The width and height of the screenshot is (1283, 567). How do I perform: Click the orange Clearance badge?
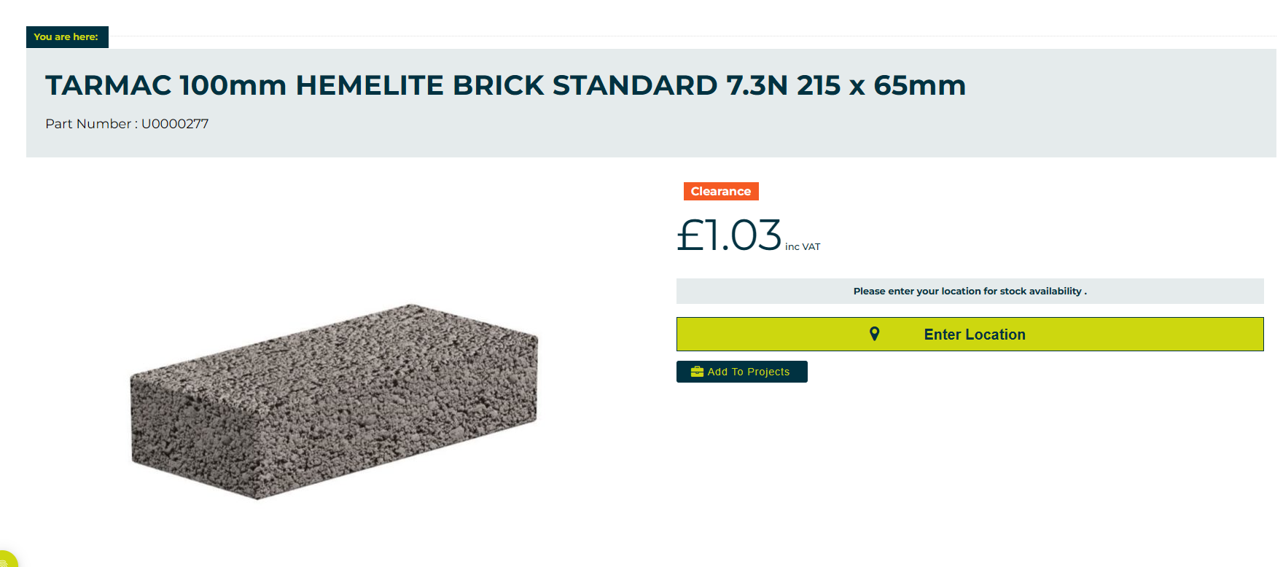pos(720,191)
